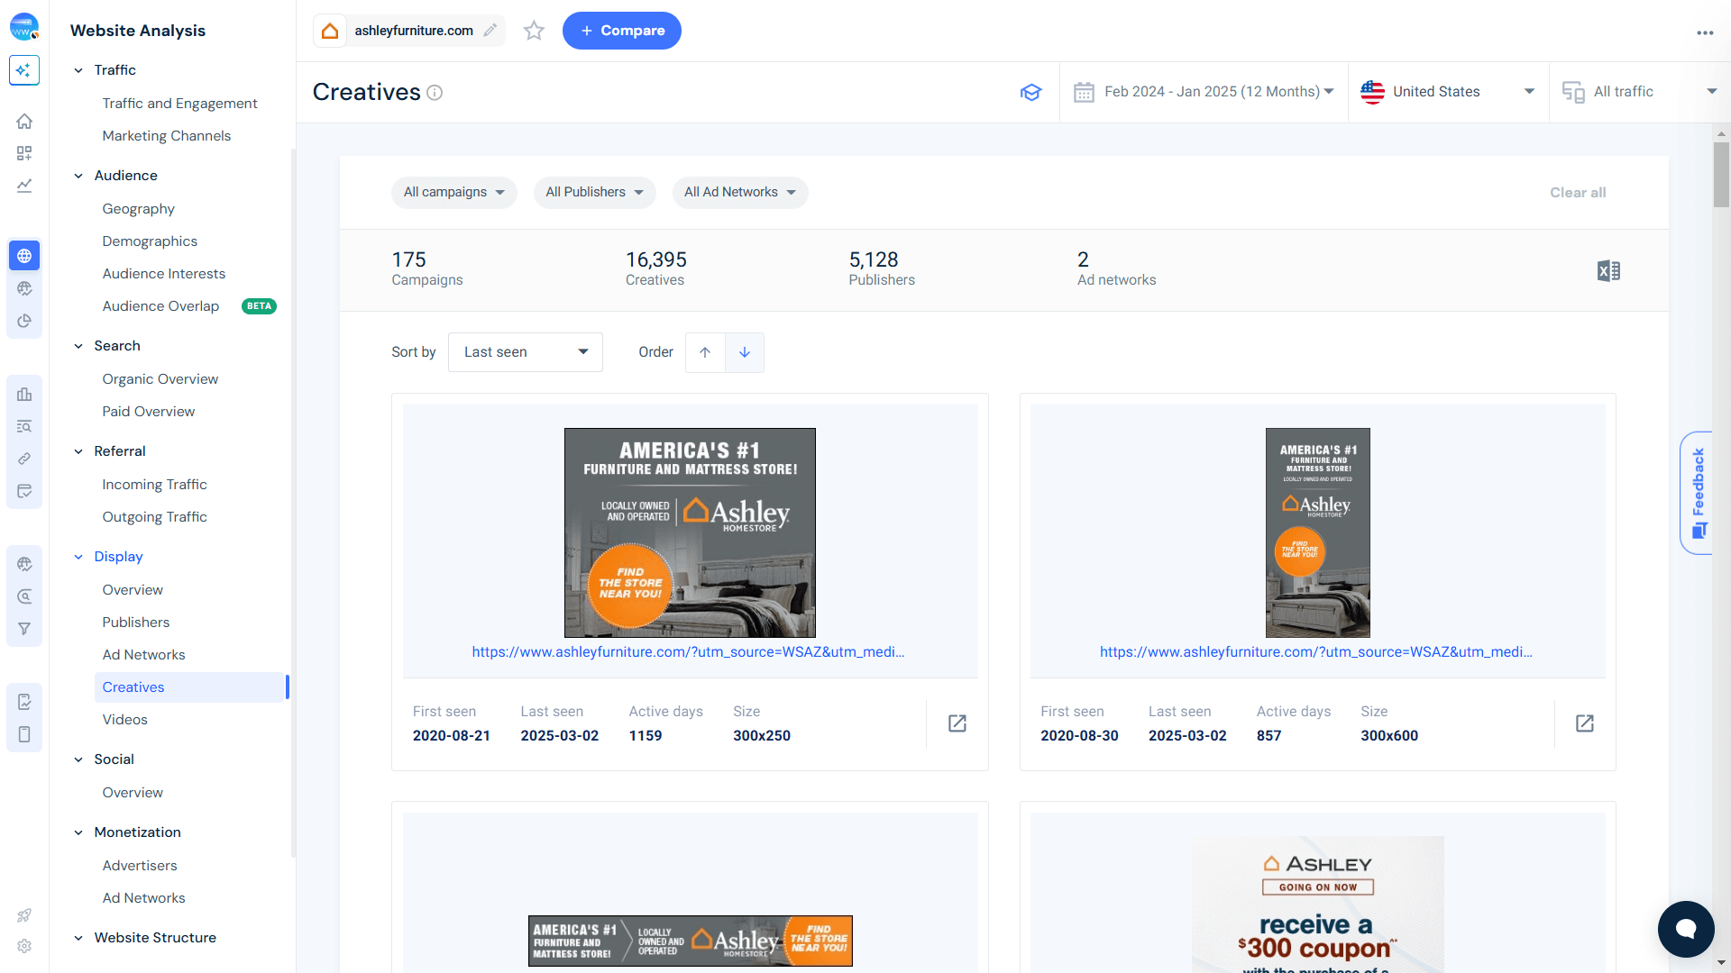
Task: Open Display Videos page
Action: click(125, 720)
